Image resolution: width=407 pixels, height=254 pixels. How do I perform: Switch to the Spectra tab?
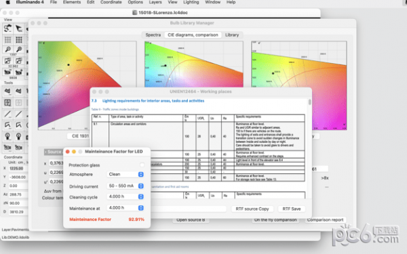click(153, 35)
